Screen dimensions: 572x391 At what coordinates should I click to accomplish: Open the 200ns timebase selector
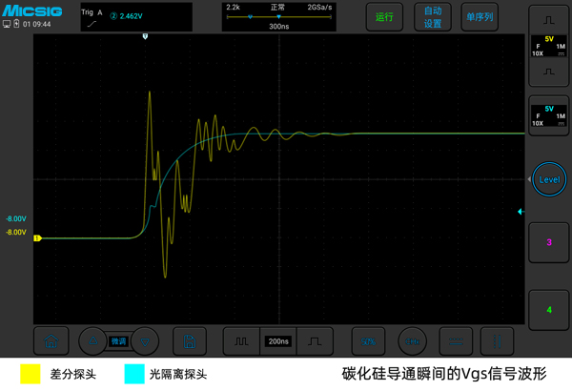click(278, 340)
